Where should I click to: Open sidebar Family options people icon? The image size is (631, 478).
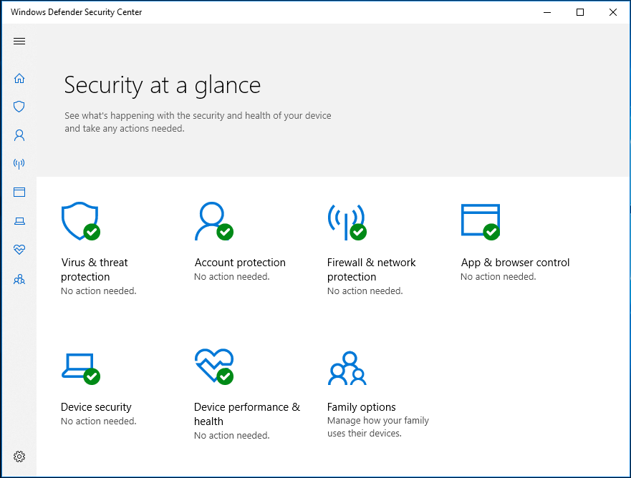19,279
